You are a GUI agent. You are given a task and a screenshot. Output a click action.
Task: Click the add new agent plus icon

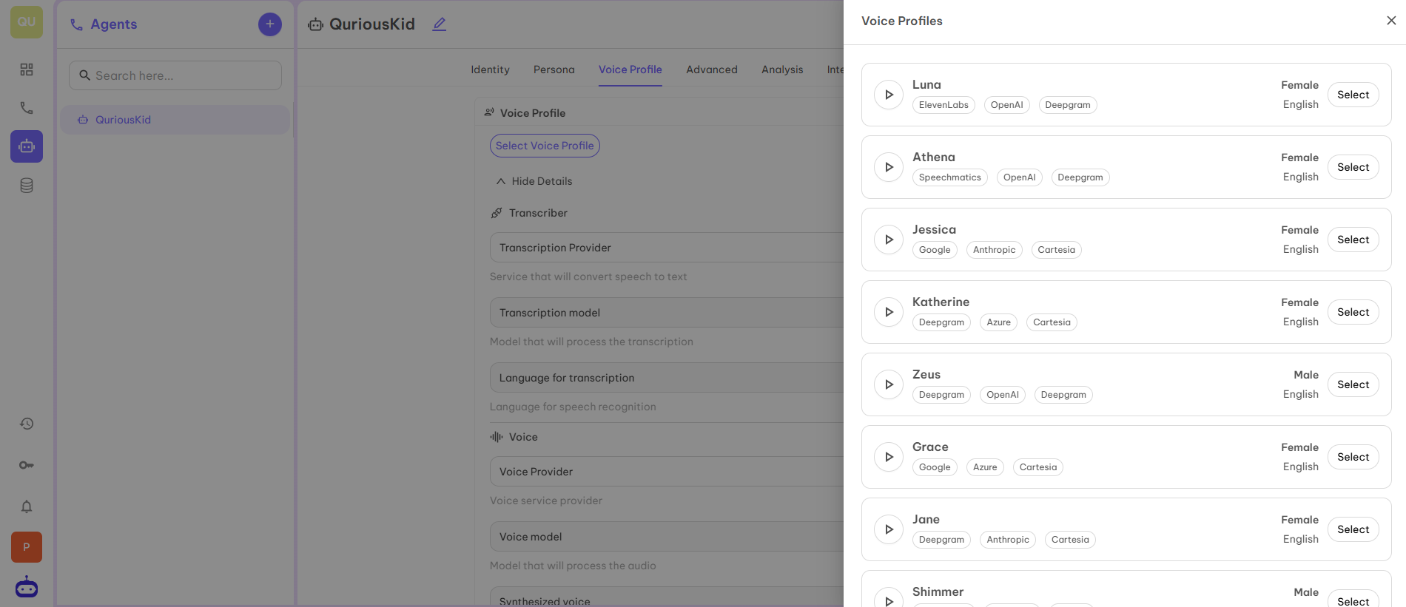(x=269, y=24)
